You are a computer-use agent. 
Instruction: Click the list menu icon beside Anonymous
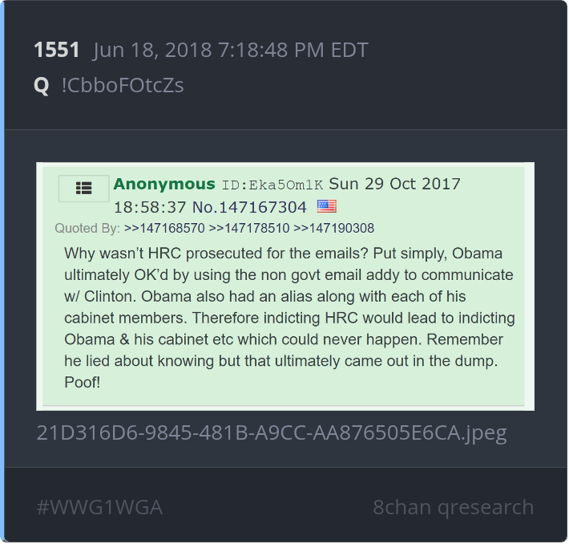click(83, 189)
